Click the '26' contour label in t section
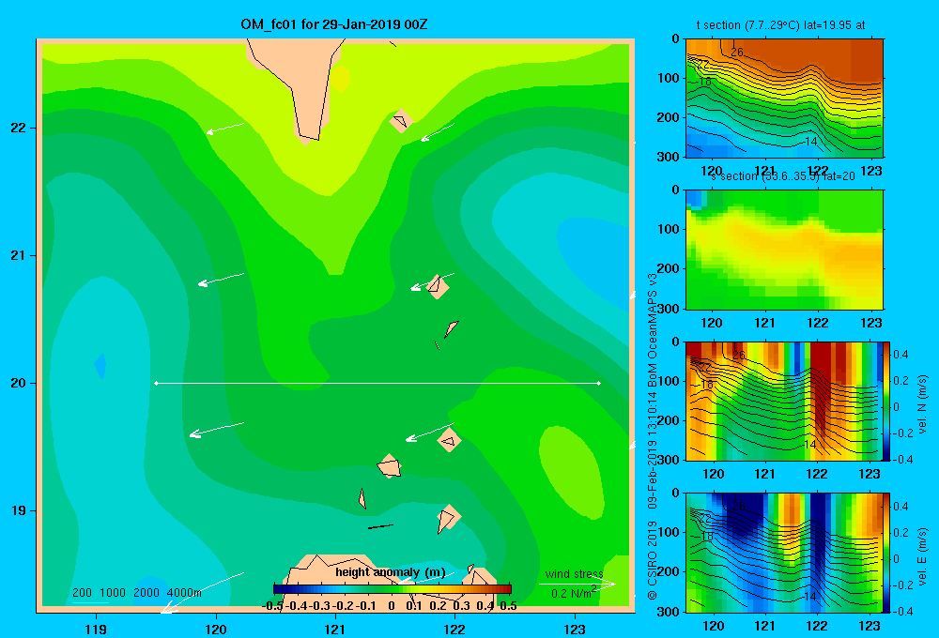939x638 pixels. [737, 53]
